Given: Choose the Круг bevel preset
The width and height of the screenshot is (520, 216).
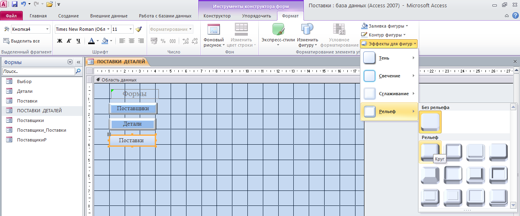Looking at the screenshot, I should click(430, 153).
